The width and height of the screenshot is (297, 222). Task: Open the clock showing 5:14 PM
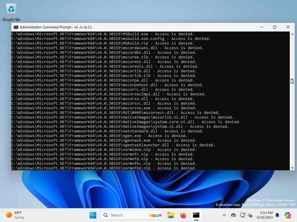click(x=265, y=215)
